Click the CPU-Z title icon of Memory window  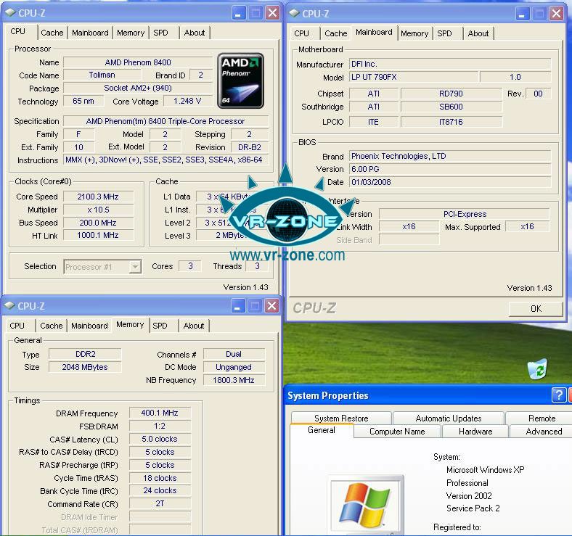tap(10, 305)
